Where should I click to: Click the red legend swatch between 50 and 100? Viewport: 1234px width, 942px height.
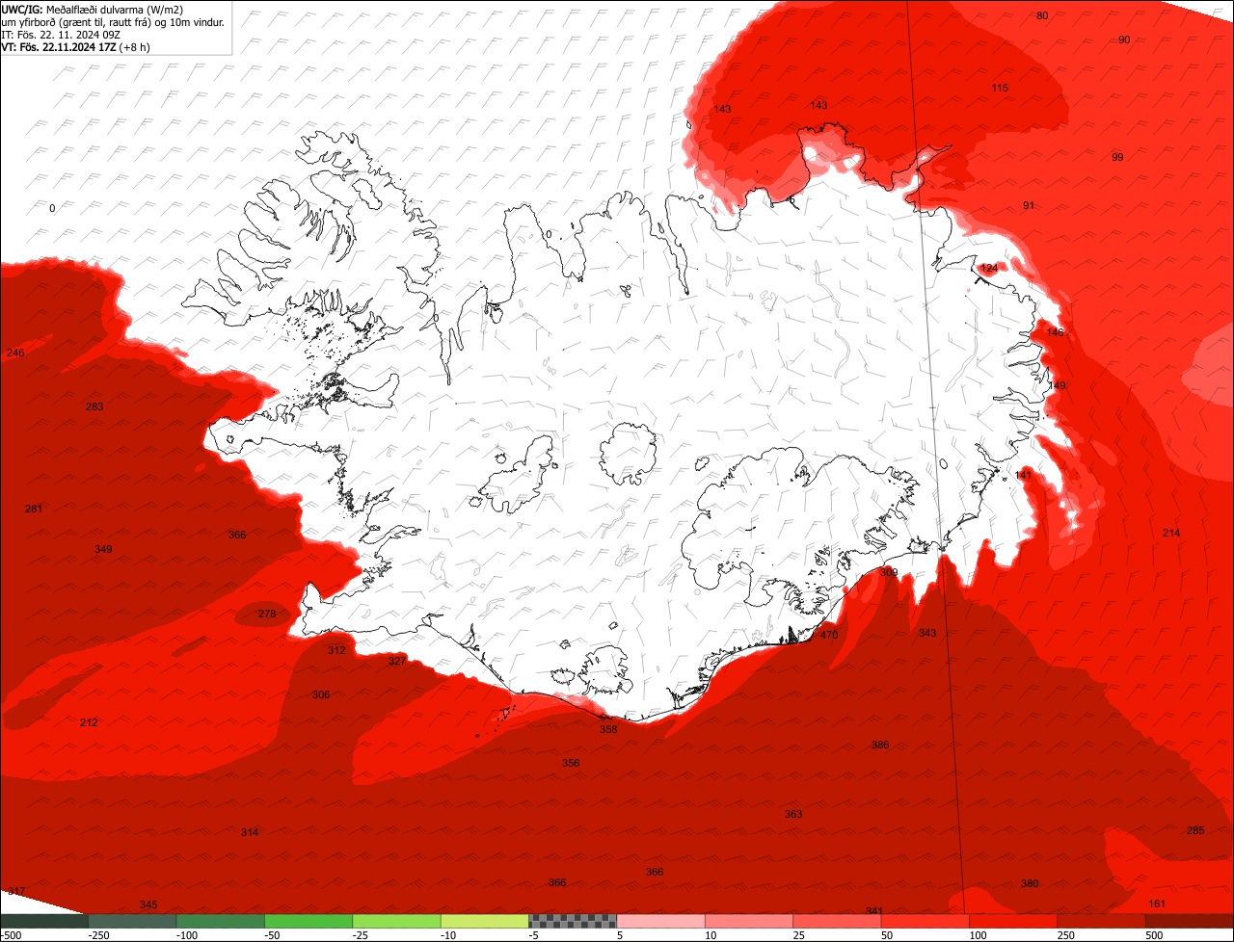925,921
